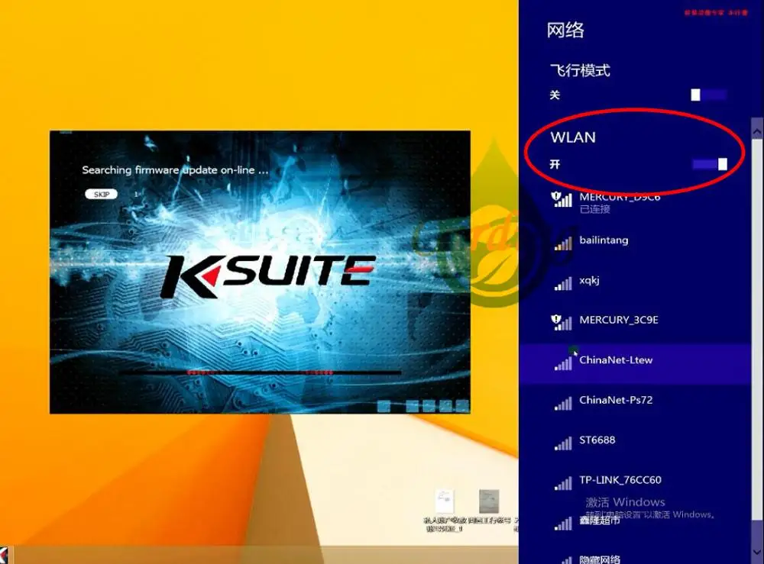Click the signal icon beside 鑫隆超市
Viewport: 764px width, 564px height.
tap(563, 523)
